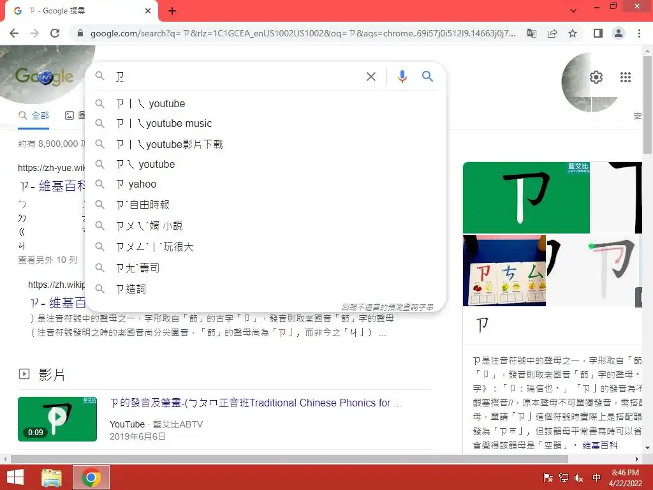The height and width of the screenshot is (490, 653).
Task: Select the ㄗ造詞 suggestion
Action: tap(265, 289)
